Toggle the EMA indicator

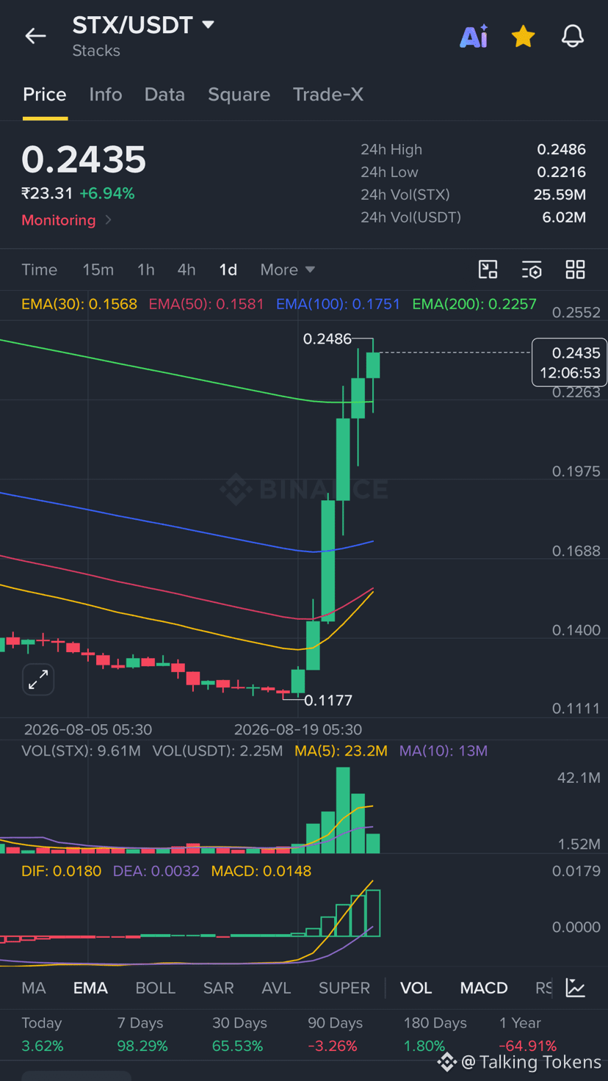90,988
